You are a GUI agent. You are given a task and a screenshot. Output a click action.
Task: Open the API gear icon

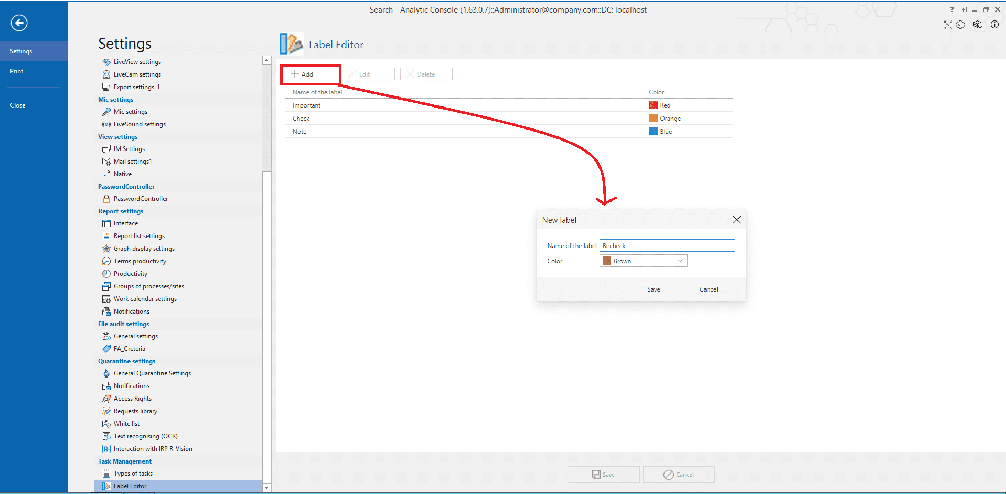[x=960, y=25]
